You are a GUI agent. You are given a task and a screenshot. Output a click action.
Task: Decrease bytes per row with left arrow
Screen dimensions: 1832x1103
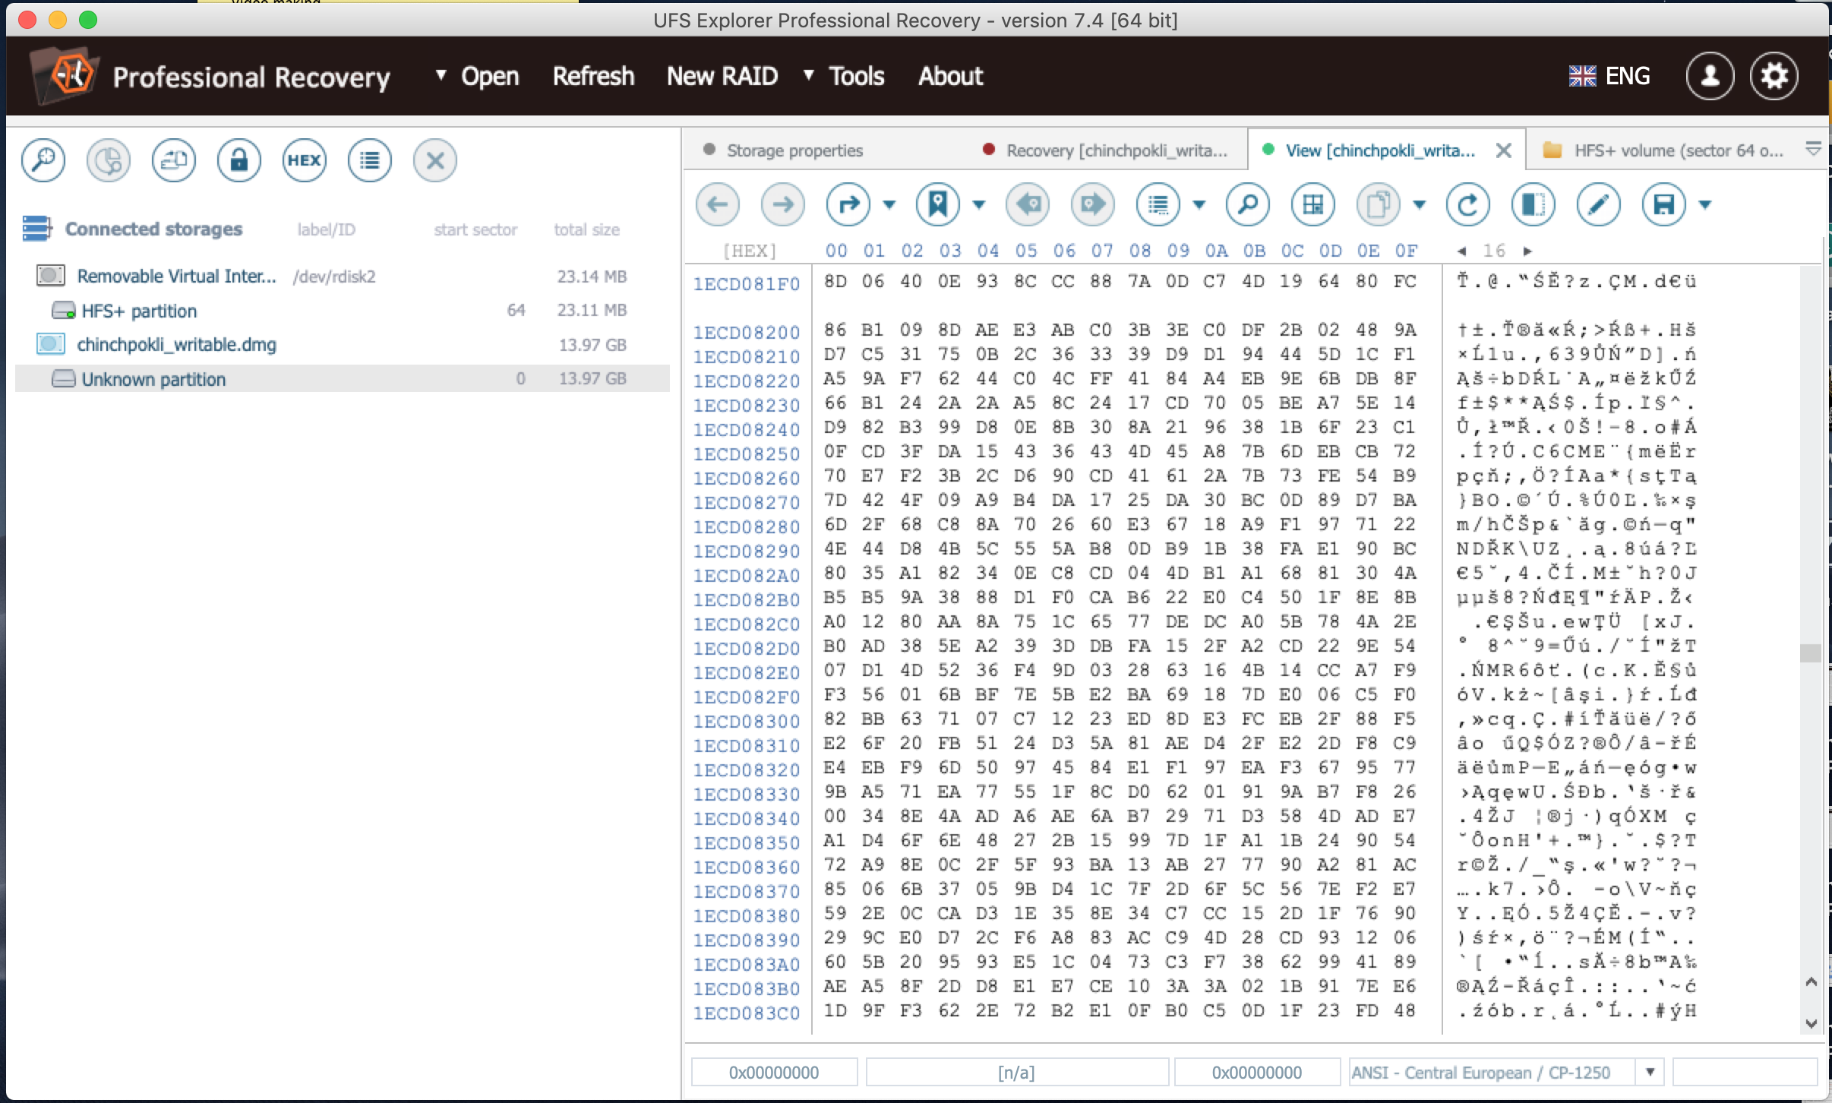coord(1461,251)
